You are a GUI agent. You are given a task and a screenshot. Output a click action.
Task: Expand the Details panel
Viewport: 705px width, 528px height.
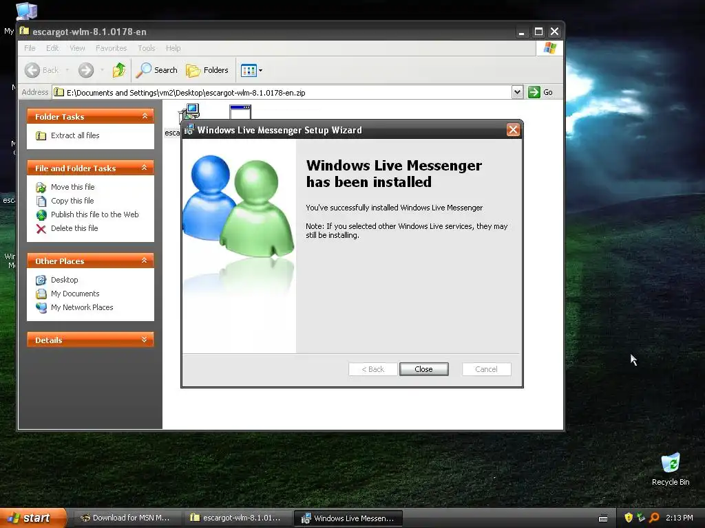(145, 340)
